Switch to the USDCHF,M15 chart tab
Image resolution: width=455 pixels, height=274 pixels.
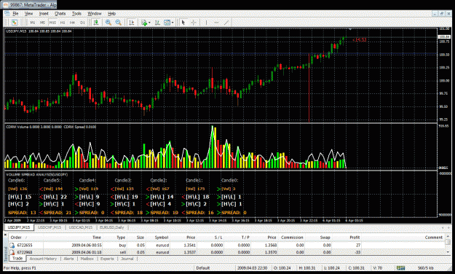tap(50, 227)
